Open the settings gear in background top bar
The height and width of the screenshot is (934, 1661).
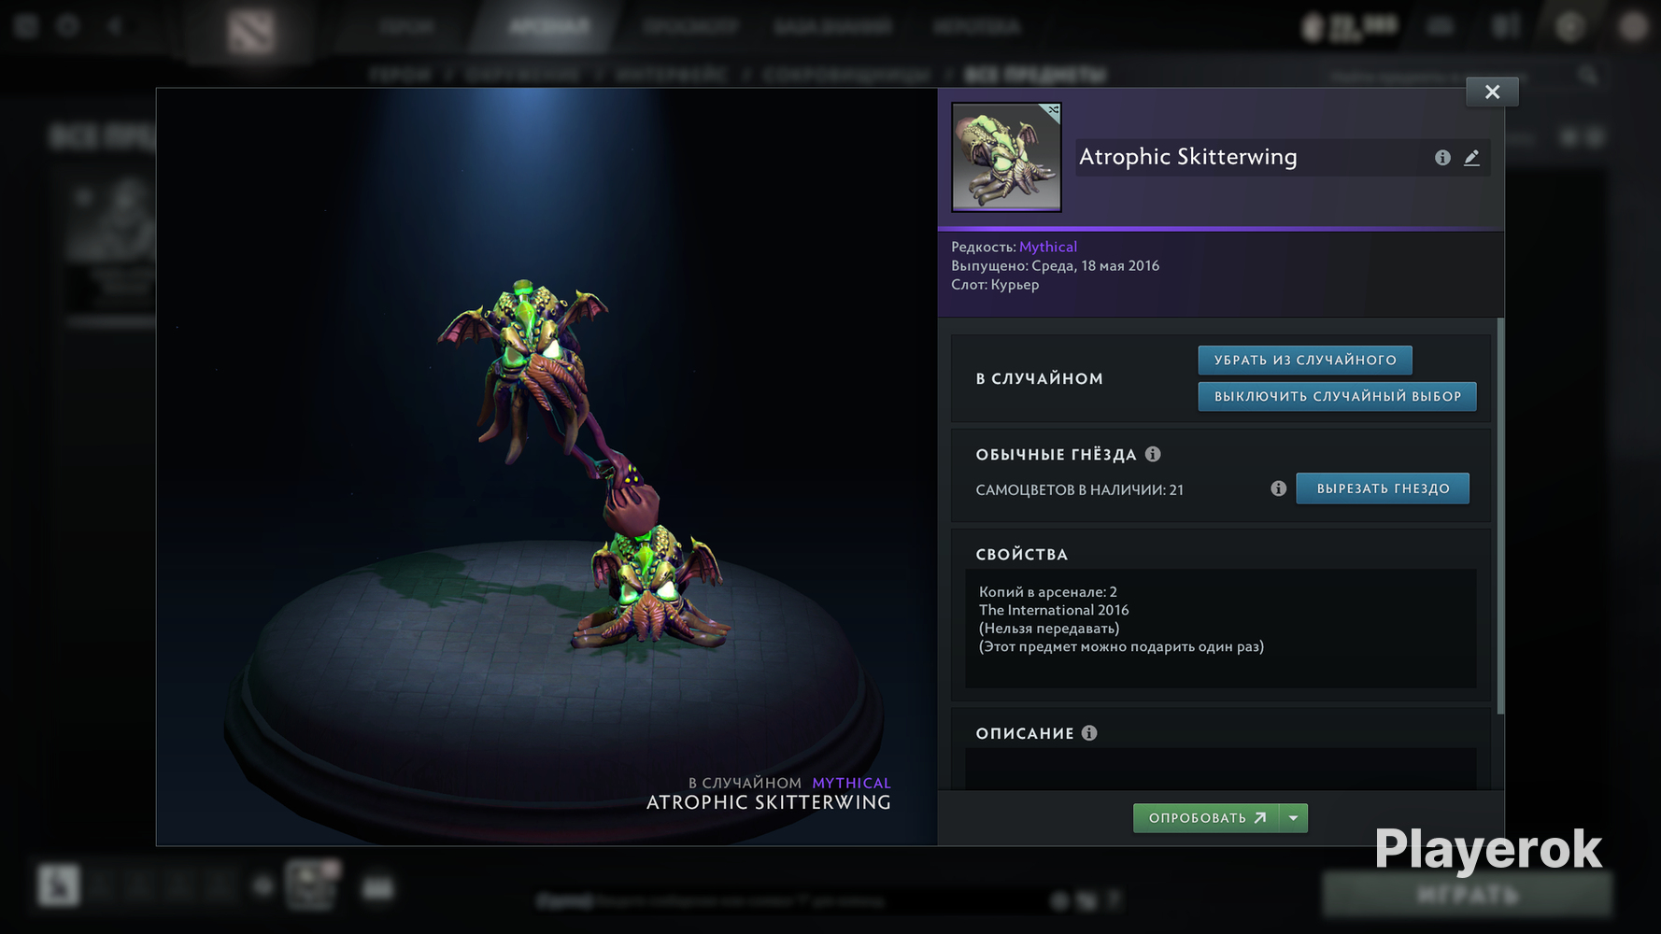[x=68, y=25]
